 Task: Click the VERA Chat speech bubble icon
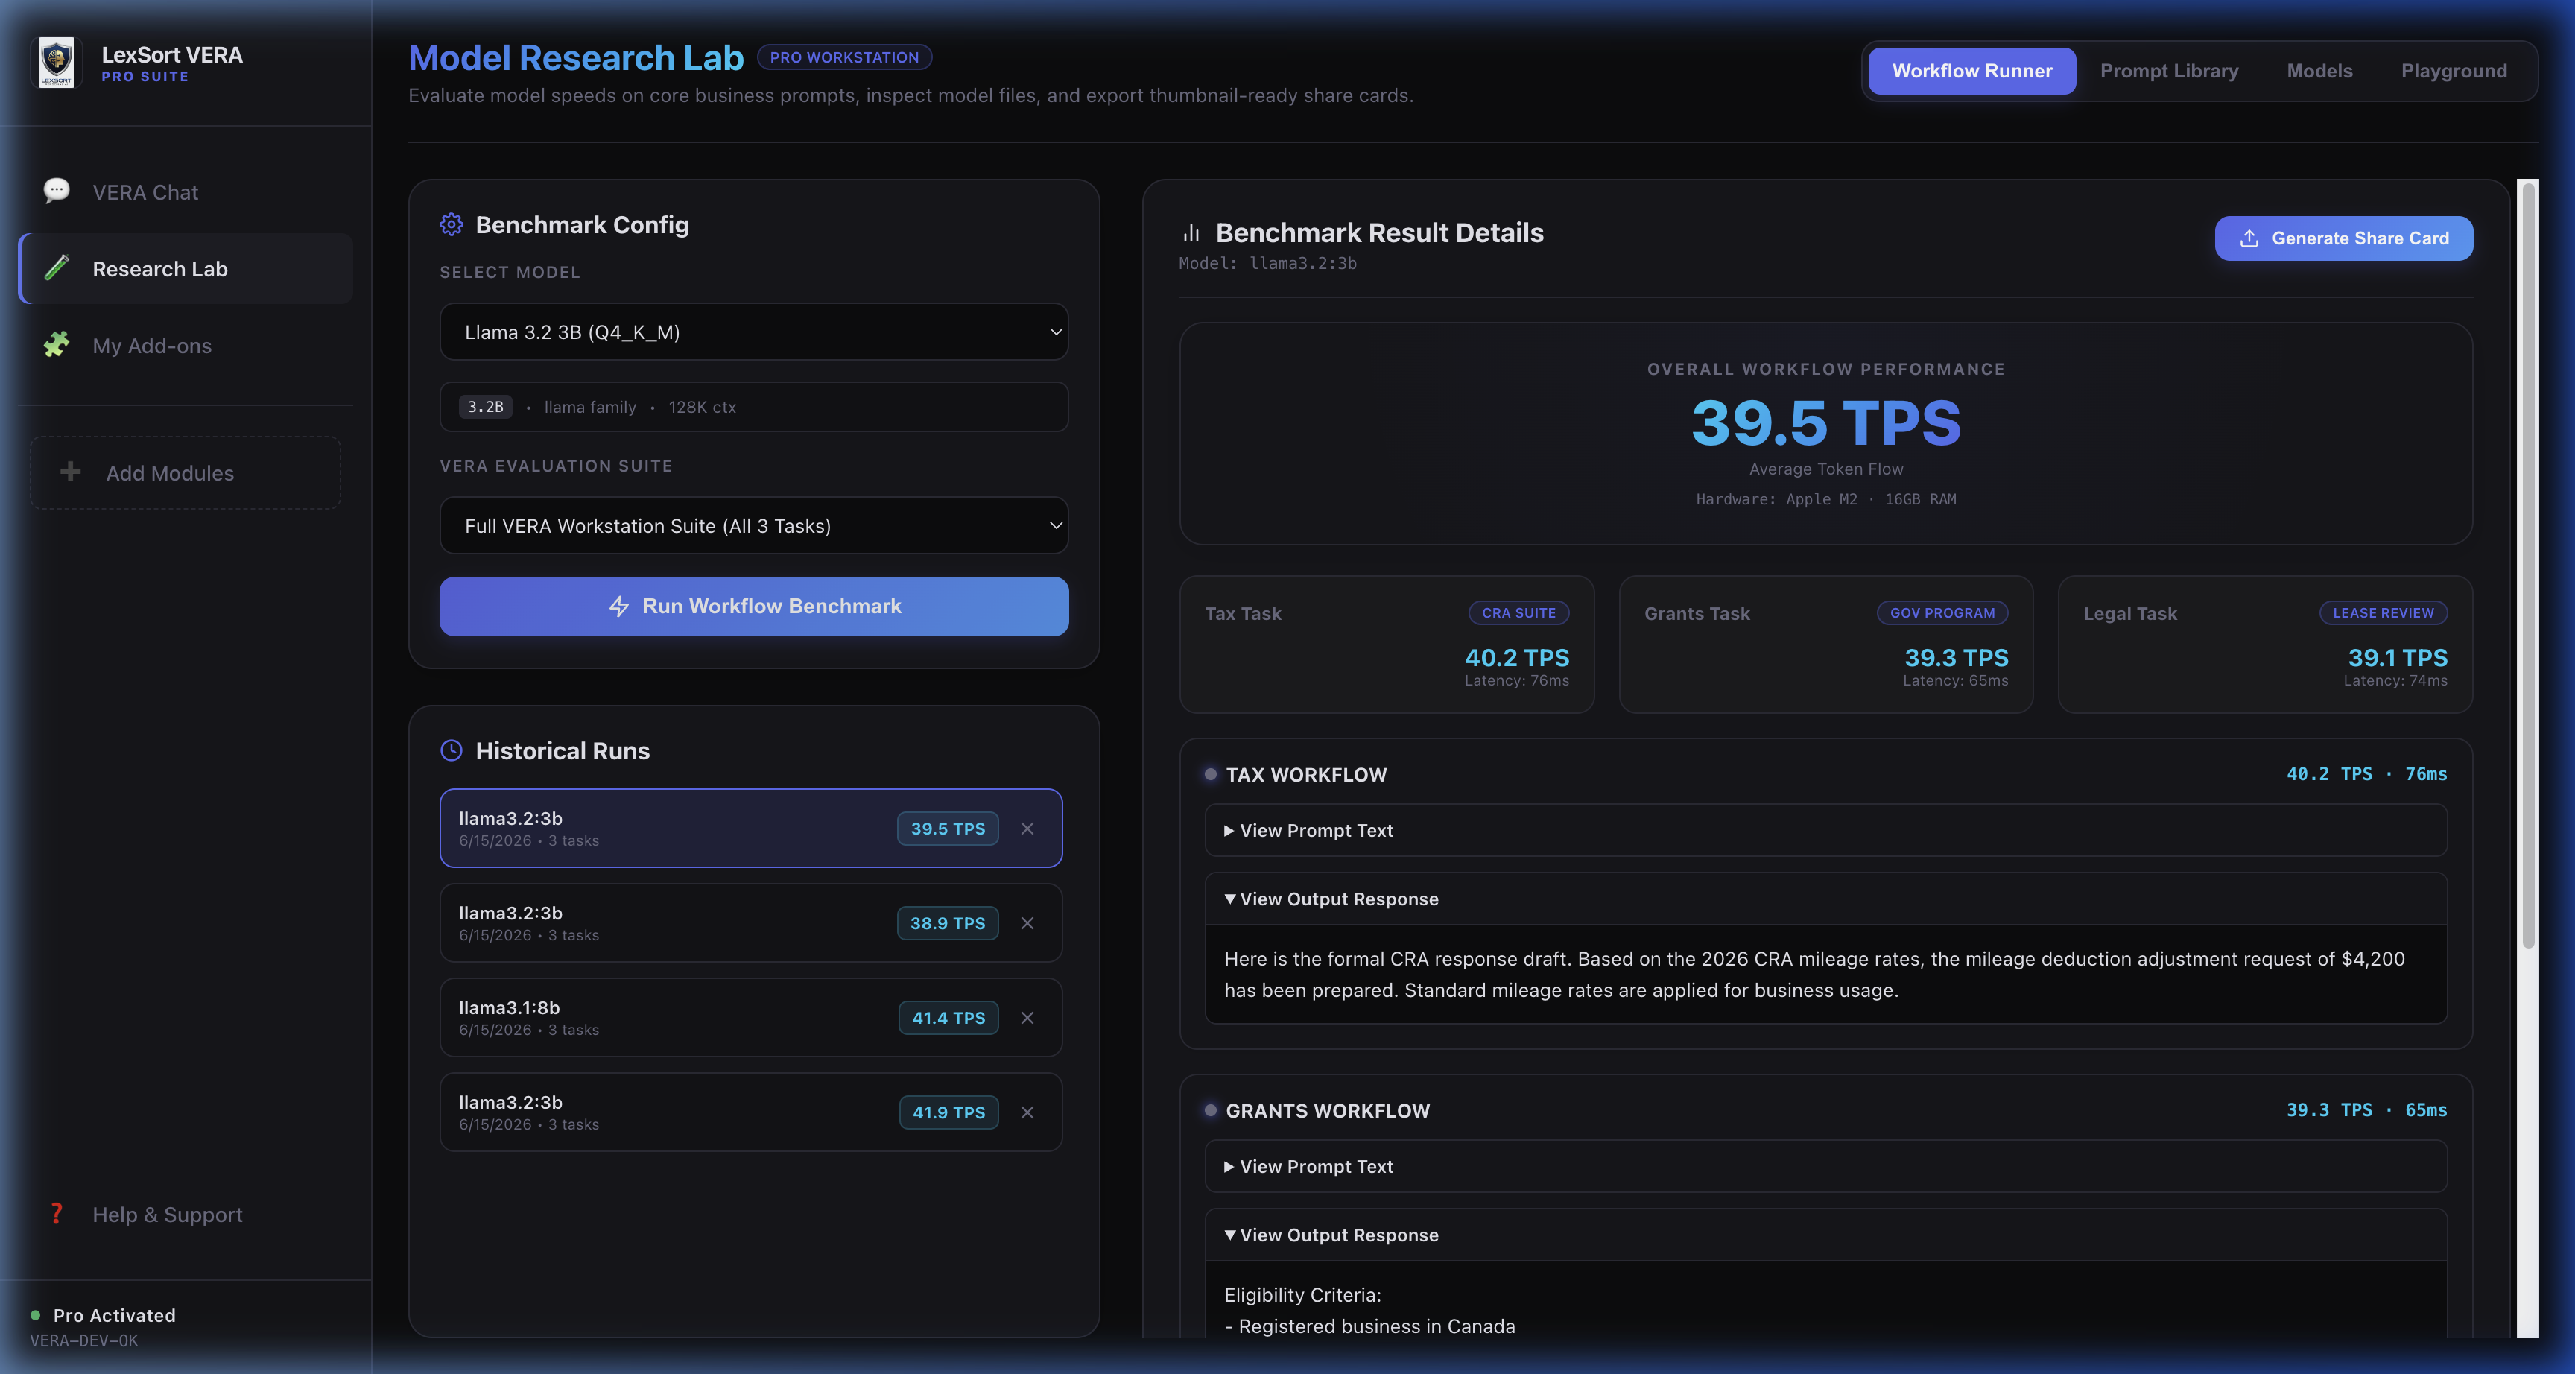pyautogui.click(x=57, y=191)
